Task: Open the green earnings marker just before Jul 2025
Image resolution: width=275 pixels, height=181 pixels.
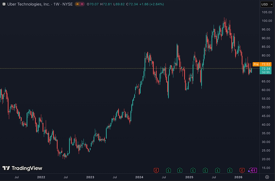Action: click(x=205, y=170)
